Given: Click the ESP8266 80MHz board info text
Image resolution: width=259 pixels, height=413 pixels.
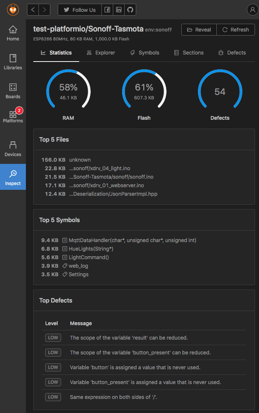Looking at the screenshot, I should [81, 39].
